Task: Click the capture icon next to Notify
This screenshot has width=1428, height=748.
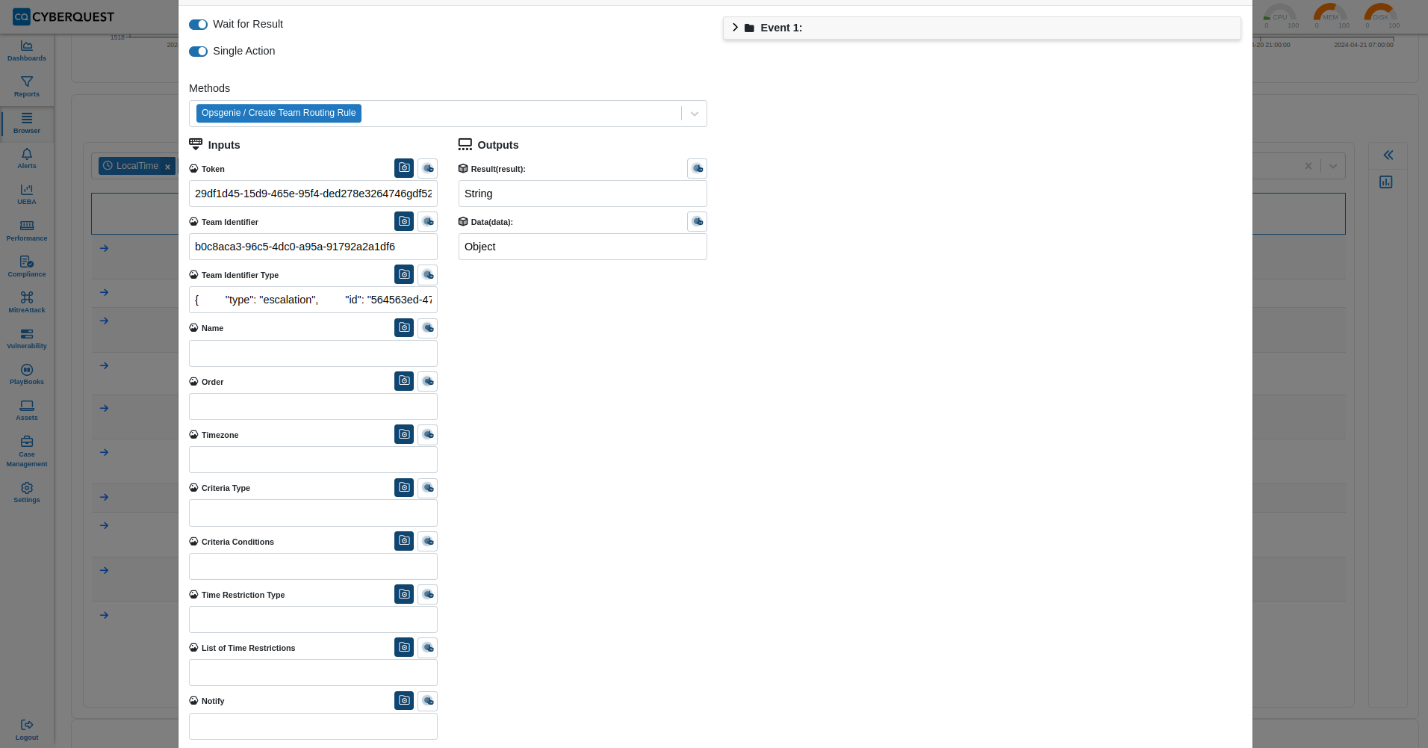Action: tap(404, 700)
